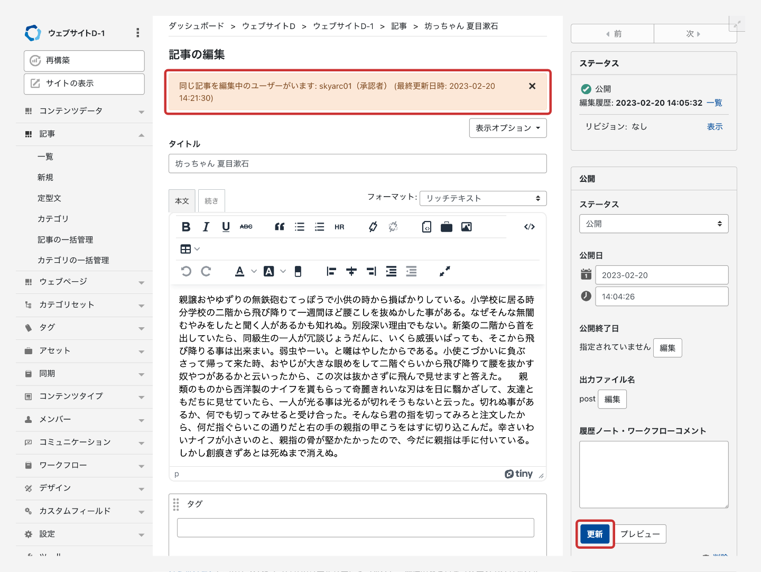This screenshot has width=761, height=572.
Task: Switch to the 続き tab
Action: coord(211,201)
